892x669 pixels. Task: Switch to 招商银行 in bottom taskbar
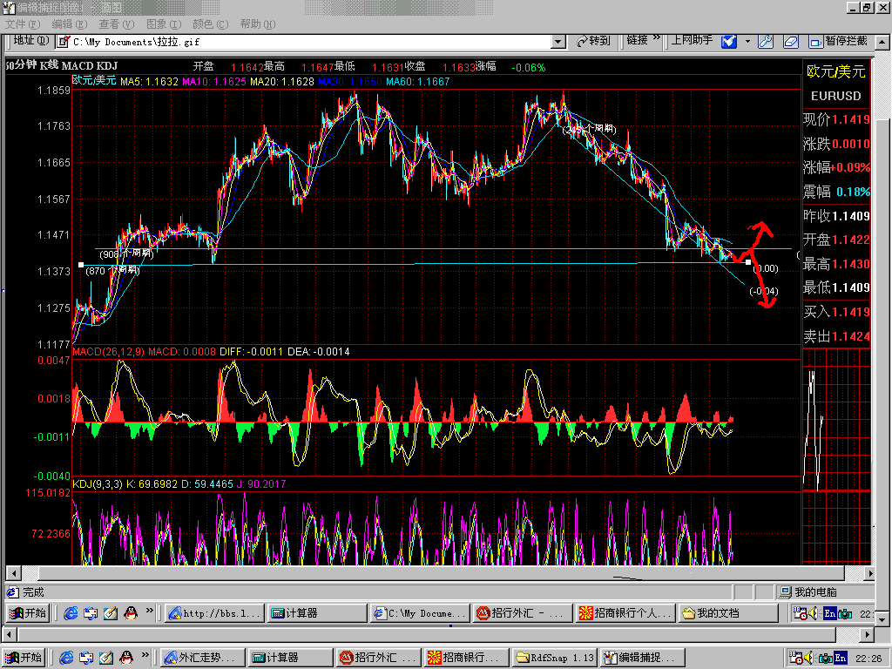click(467, 658)
